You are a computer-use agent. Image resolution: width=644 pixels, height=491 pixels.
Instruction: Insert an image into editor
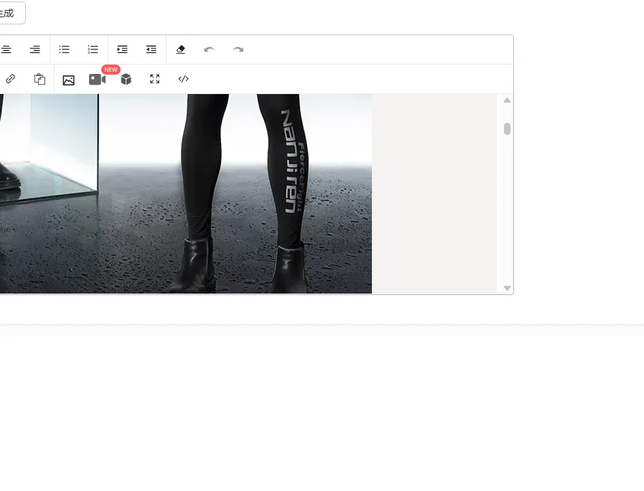(69, 80)
